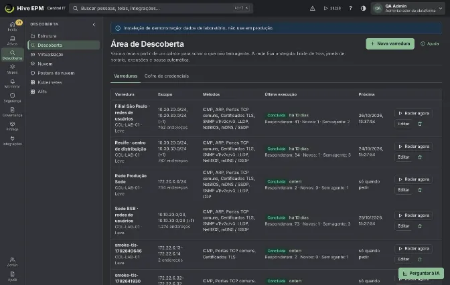Click the Varredura column header
Viewport: 450px width, 285px height.
coord(125,94)
